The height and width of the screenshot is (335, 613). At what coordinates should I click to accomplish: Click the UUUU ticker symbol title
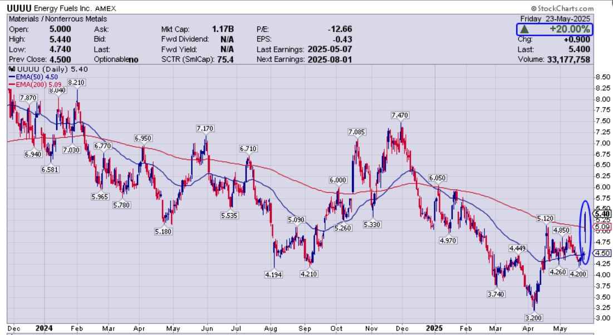pyautogui.click(x=19, y=8)
